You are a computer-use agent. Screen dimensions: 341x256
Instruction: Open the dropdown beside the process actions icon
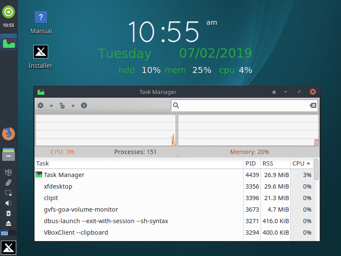72,105
